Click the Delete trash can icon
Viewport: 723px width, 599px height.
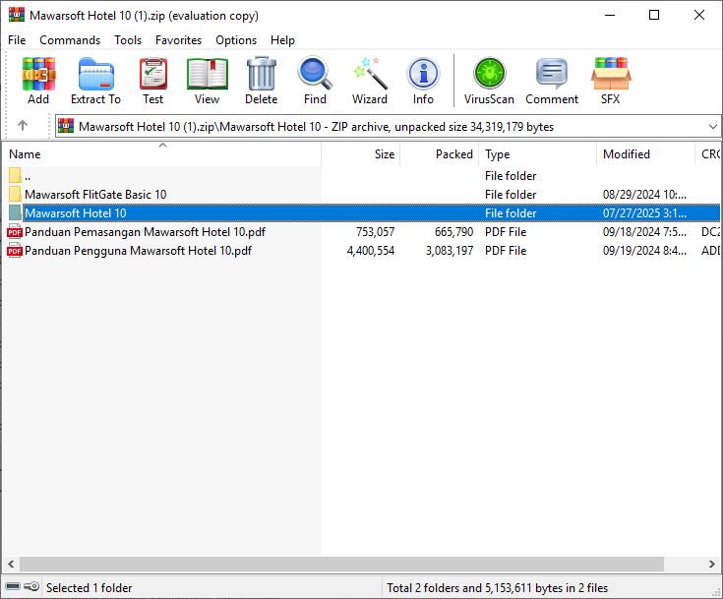[x=261, y=81]
